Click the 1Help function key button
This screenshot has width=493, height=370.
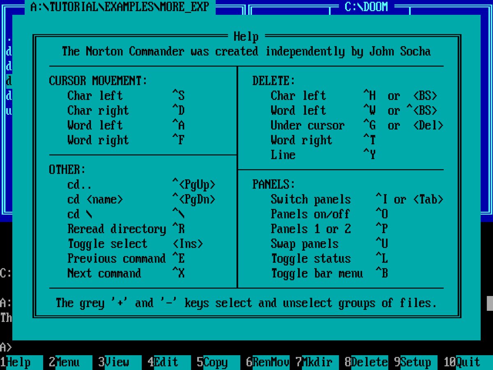coord(21,362)
